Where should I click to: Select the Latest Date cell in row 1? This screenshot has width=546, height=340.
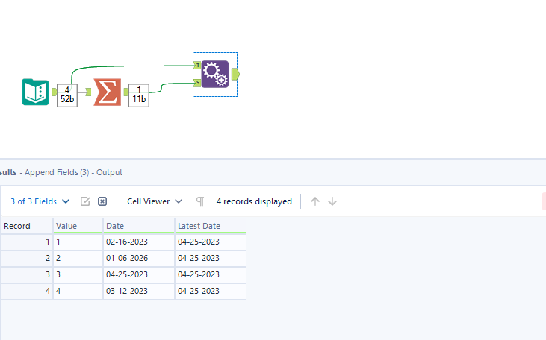[211, 242]
